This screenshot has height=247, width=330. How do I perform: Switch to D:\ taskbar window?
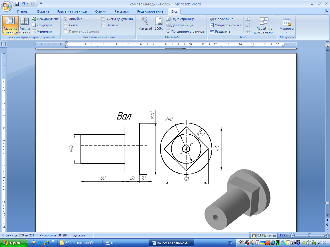(126, 243)
